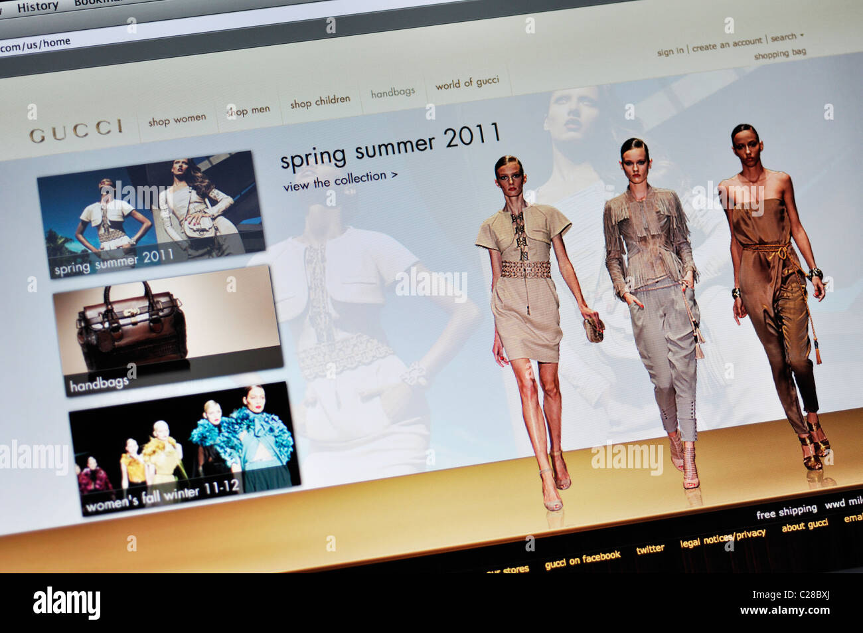The image size is (863, 633).
Task: Click the spring summer 2011 headline
Action: click(x=390, y=147)
